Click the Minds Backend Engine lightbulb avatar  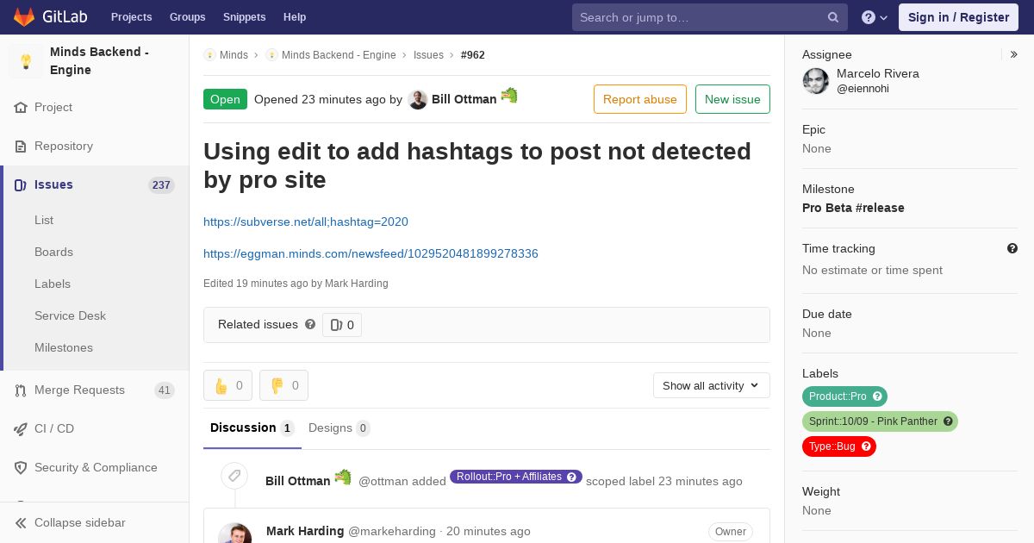coord(26,61)
